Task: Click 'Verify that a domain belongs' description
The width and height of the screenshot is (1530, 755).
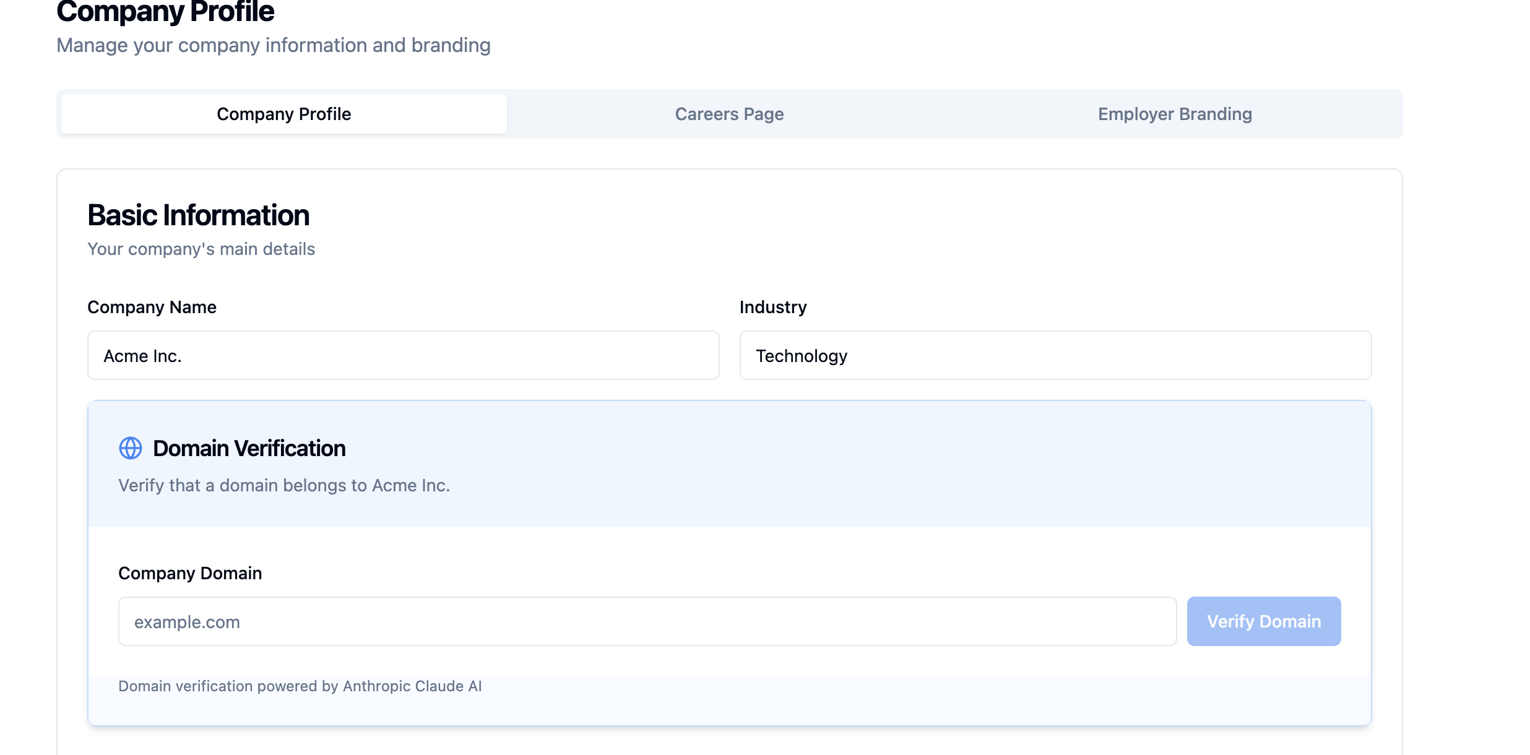Action: pos(284,485)
